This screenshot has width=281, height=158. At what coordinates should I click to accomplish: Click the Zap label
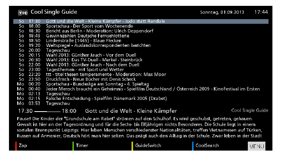(23, 146)
